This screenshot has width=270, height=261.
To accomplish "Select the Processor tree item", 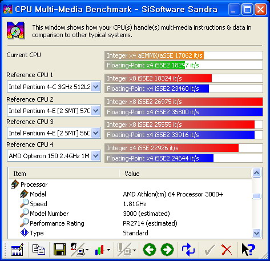I will point(34,184).
